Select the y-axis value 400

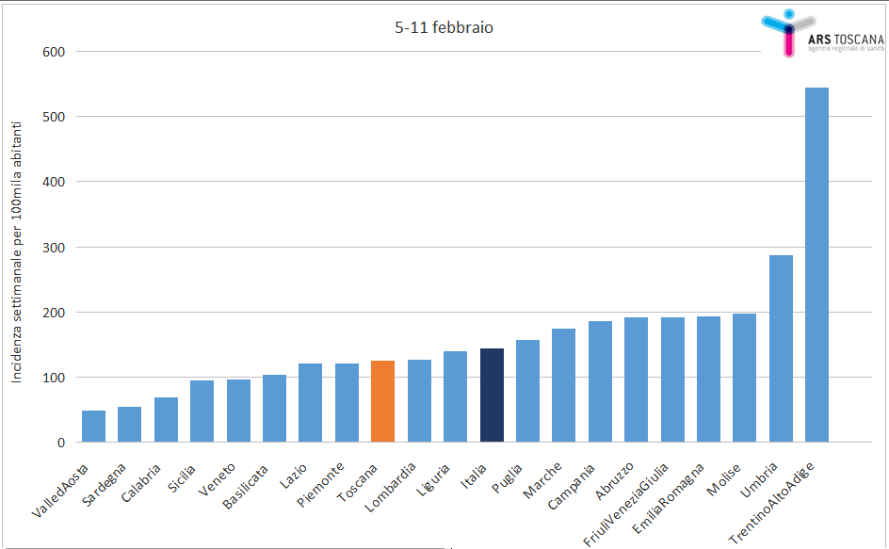tap(54, 182)
